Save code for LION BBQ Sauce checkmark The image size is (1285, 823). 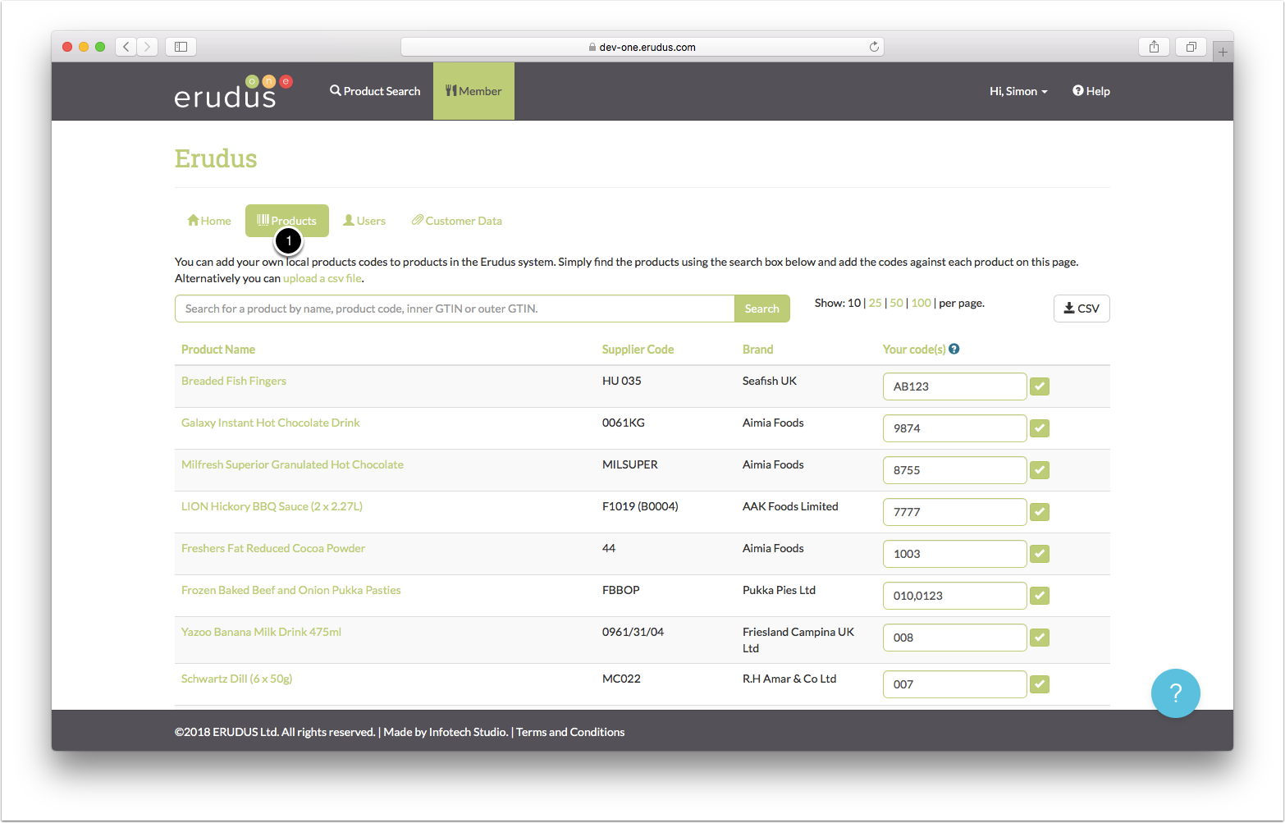[1040, 512]
